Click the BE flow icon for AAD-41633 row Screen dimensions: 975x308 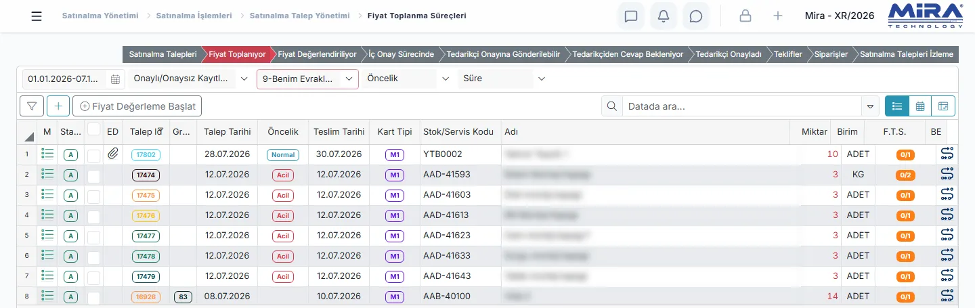[947, 256]
